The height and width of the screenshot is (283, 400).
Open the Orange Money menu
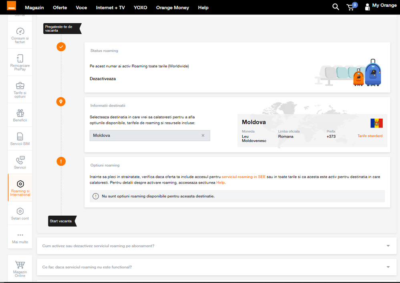click(x=173, y=8)
